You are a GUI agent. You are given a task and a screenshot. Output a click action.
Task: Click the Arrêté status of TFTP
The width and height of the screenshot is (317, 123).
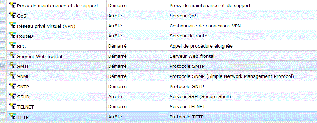click(115, 117)
